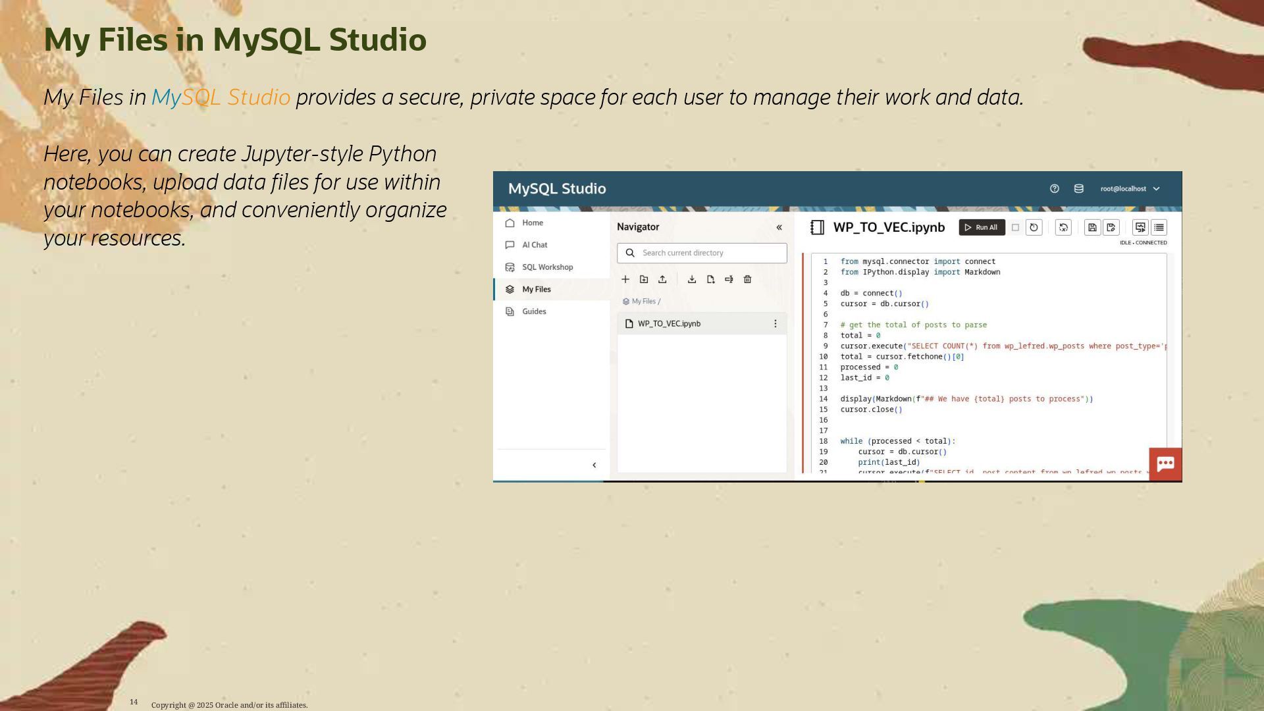Click the stop execution square icon
1264x711 pixels.
coord(1015,227)
